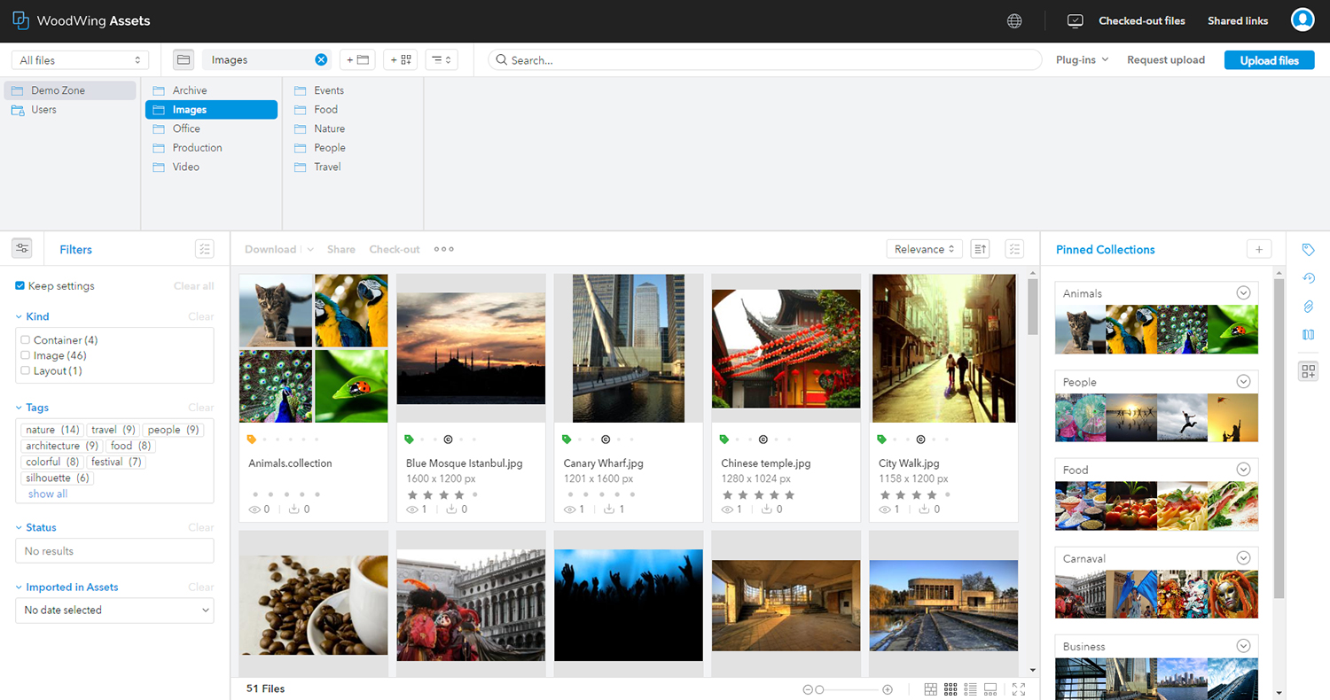This screenshot has height=700, width=1330.
Task: Click the new collection icon button
Action: 401,59
